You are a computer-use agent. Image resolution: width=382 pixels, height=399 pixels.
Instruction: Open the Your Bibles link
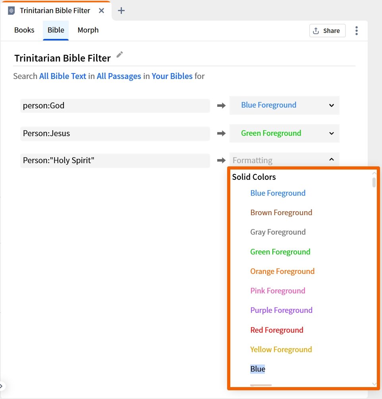point(172,76)
